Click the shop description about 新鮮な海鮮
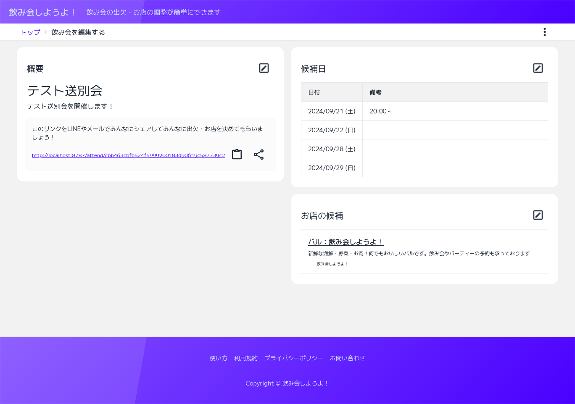This screenshot has width=575, height=404. click(419, 254)
